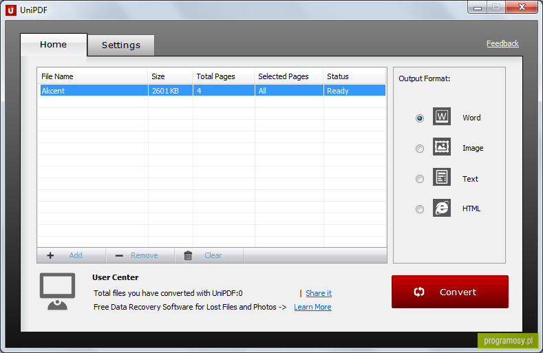
Task: Click the circular arrows on Convert
Action: (419, 292)
